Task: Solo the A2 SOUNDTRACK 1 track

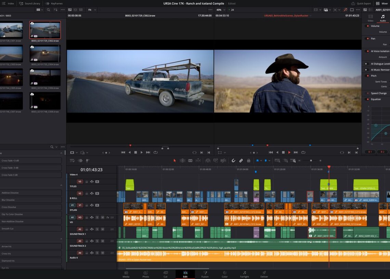Action: click(97, 229)
